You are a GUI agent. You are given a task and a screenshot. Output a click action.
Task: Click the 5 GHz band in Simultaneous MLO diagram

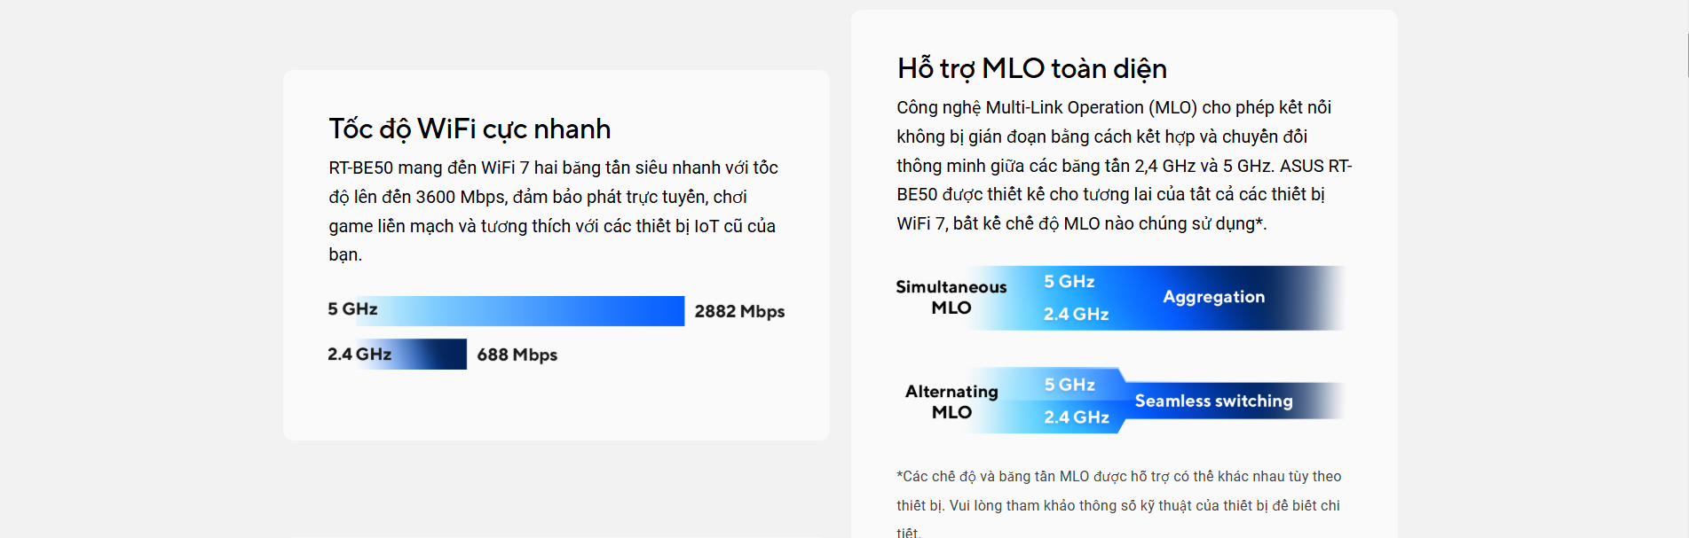(x=1069, y=282)
